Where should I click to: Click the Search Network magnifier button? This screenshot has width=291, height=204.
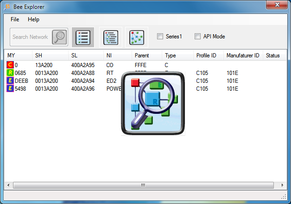(59, 37)
